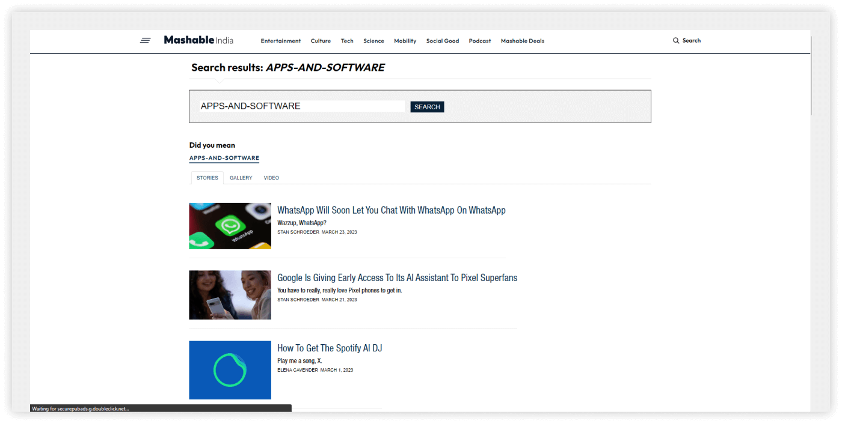Viewport: 842px width, 424px height.
Task: Click Stan Schroeder March 23, 2023 byline
Action: click(317, 232)
